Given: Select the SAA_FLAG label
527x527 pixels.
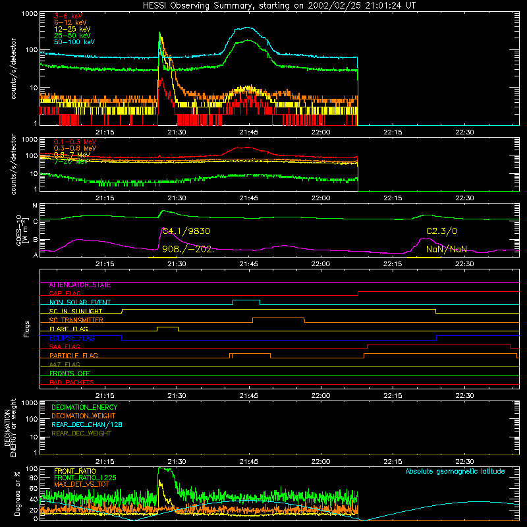Looking at the screenshot, I should coord(65,347).
